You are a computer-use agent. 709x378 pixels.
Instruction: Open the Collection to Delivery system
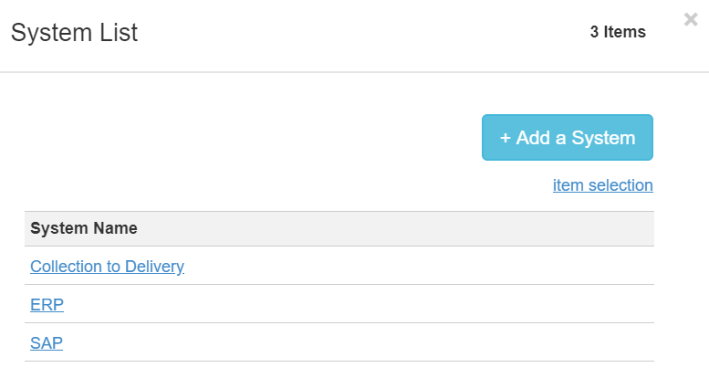click(107, 267)
